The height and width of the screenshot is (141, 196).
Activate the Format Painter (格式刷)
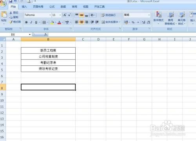(x=15, y=22)
